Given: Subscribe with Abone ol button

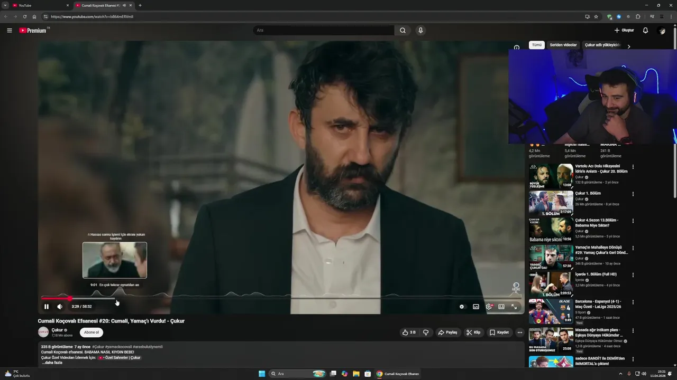Looking at the screenshot, I should pyautogui.click(x=92, y=332).
